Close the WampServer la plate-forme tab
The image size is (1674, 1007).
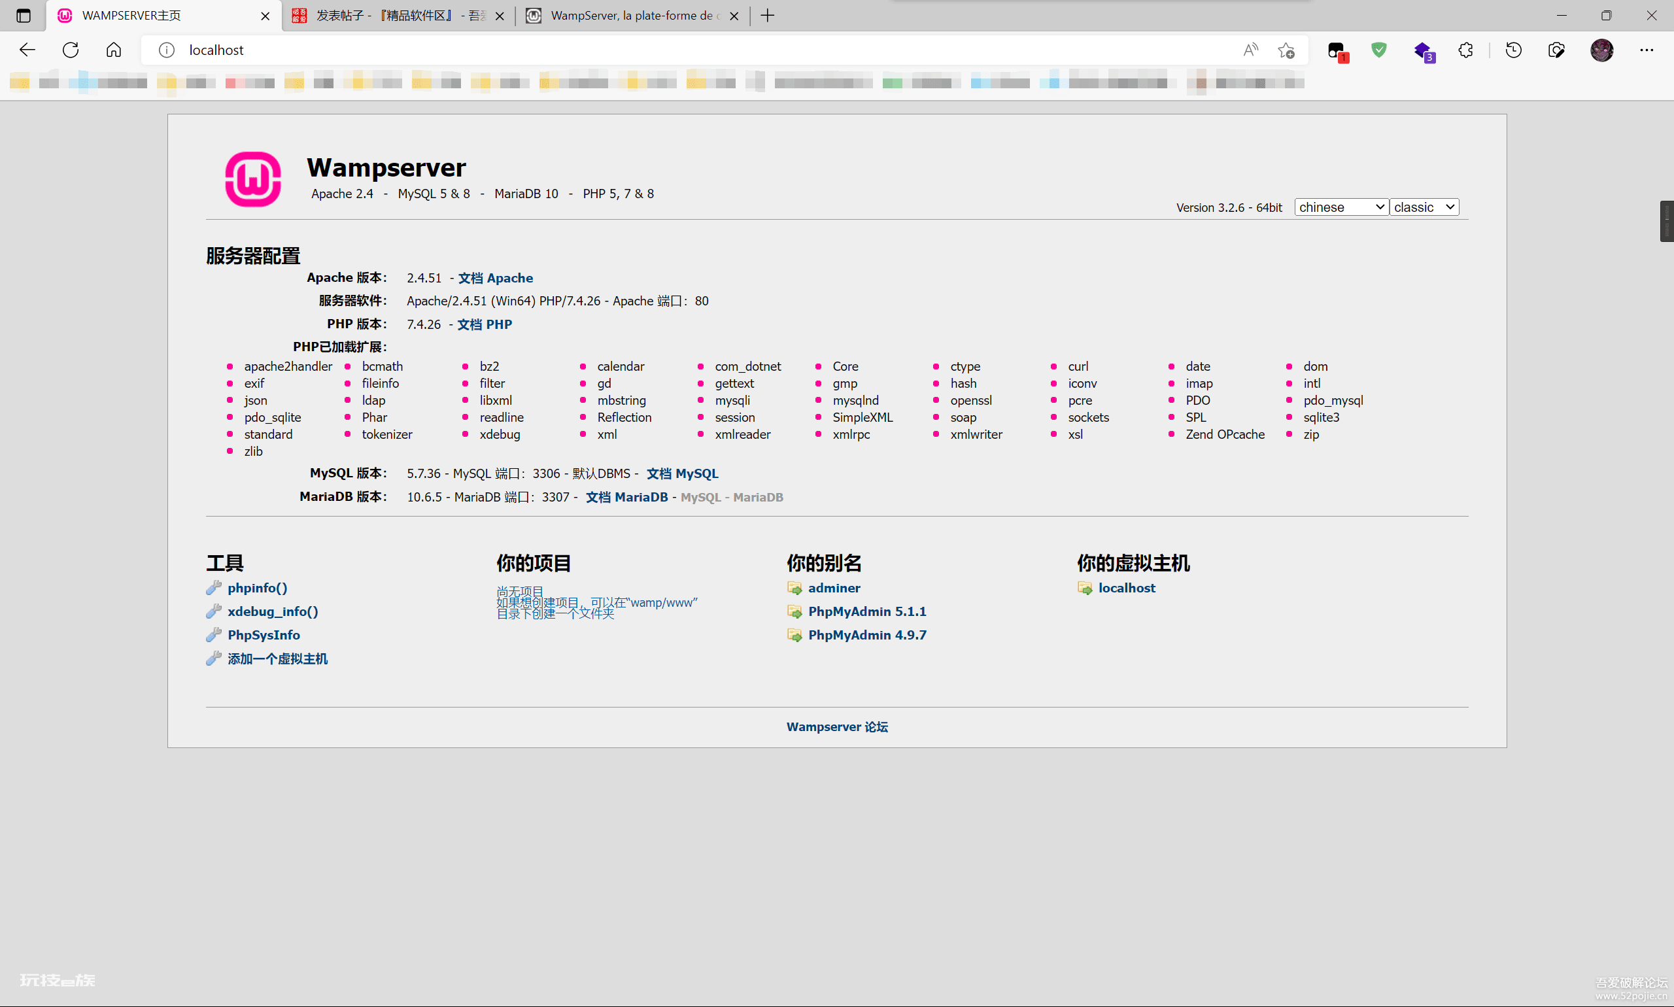click(734, 16)
